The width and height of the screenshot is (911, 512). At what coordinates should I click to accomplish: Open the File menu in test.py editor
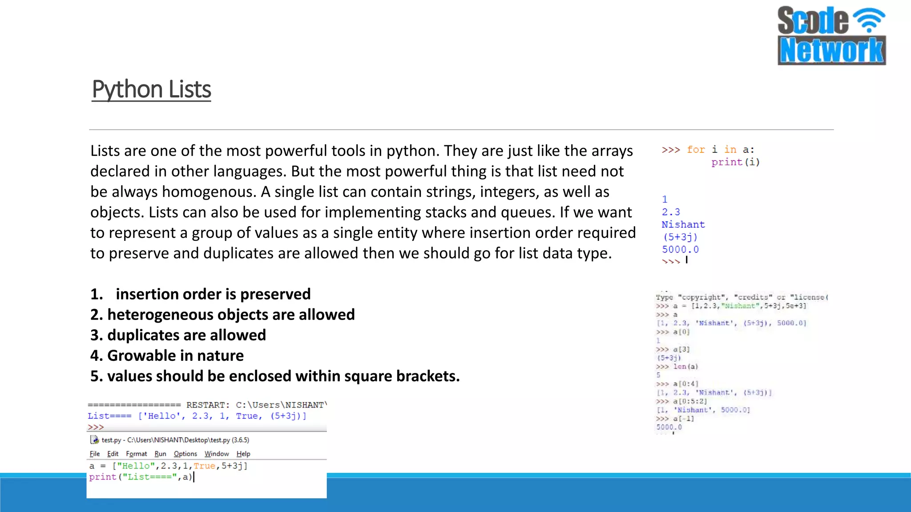pos(95,454)
